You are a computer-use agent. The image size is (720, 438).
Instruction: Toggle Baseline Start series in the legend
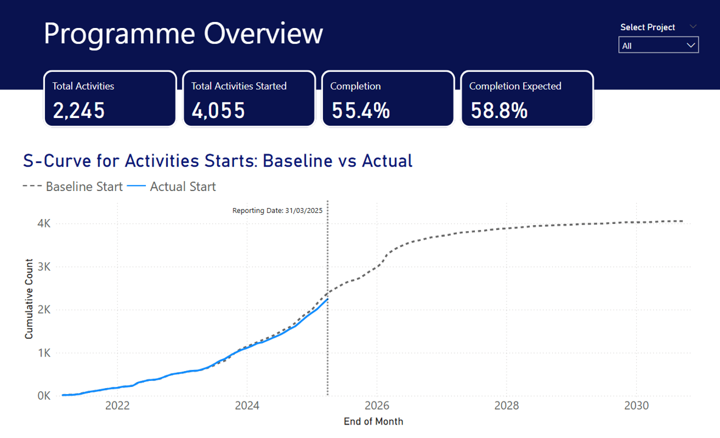84,187
